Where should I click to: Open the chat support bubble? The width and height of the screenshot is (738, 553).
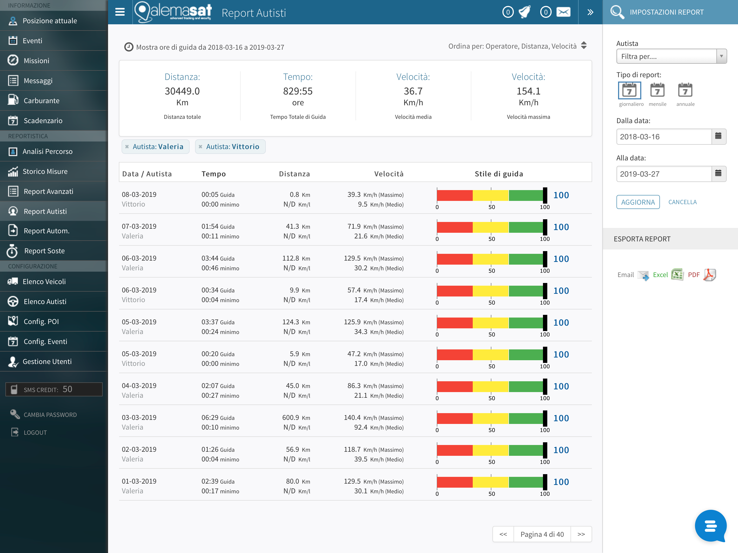pyautogui.click(x=711, y=526)
